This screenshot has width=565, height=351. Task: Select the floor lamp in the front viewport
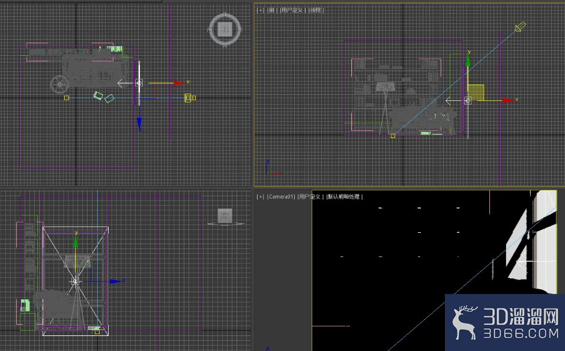[385, 107]
